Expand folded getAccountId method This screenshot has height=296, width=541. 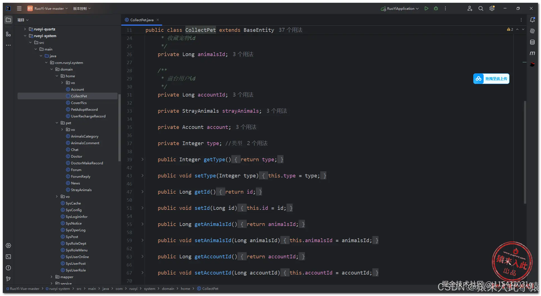click(142, 256)
